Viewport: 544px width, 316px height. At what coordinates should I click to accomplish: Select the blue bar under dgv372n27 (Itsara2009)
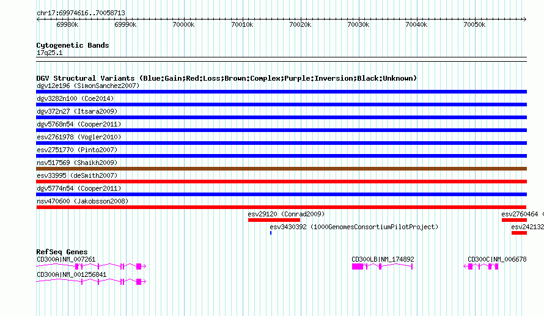281,117
